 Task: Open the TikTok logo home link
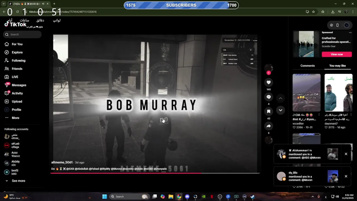pyautogui.click(x=15, y=24)
